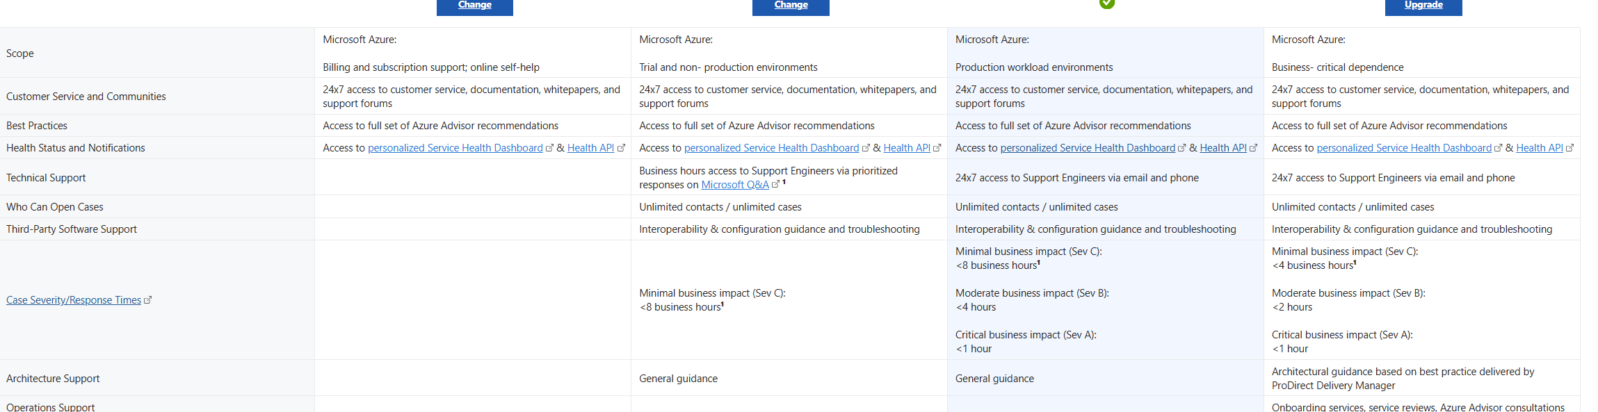The width and height of the screenshot is (1598, 412).
Task: Open the Microsoft Q&A link
Action: tap(735, 185)
